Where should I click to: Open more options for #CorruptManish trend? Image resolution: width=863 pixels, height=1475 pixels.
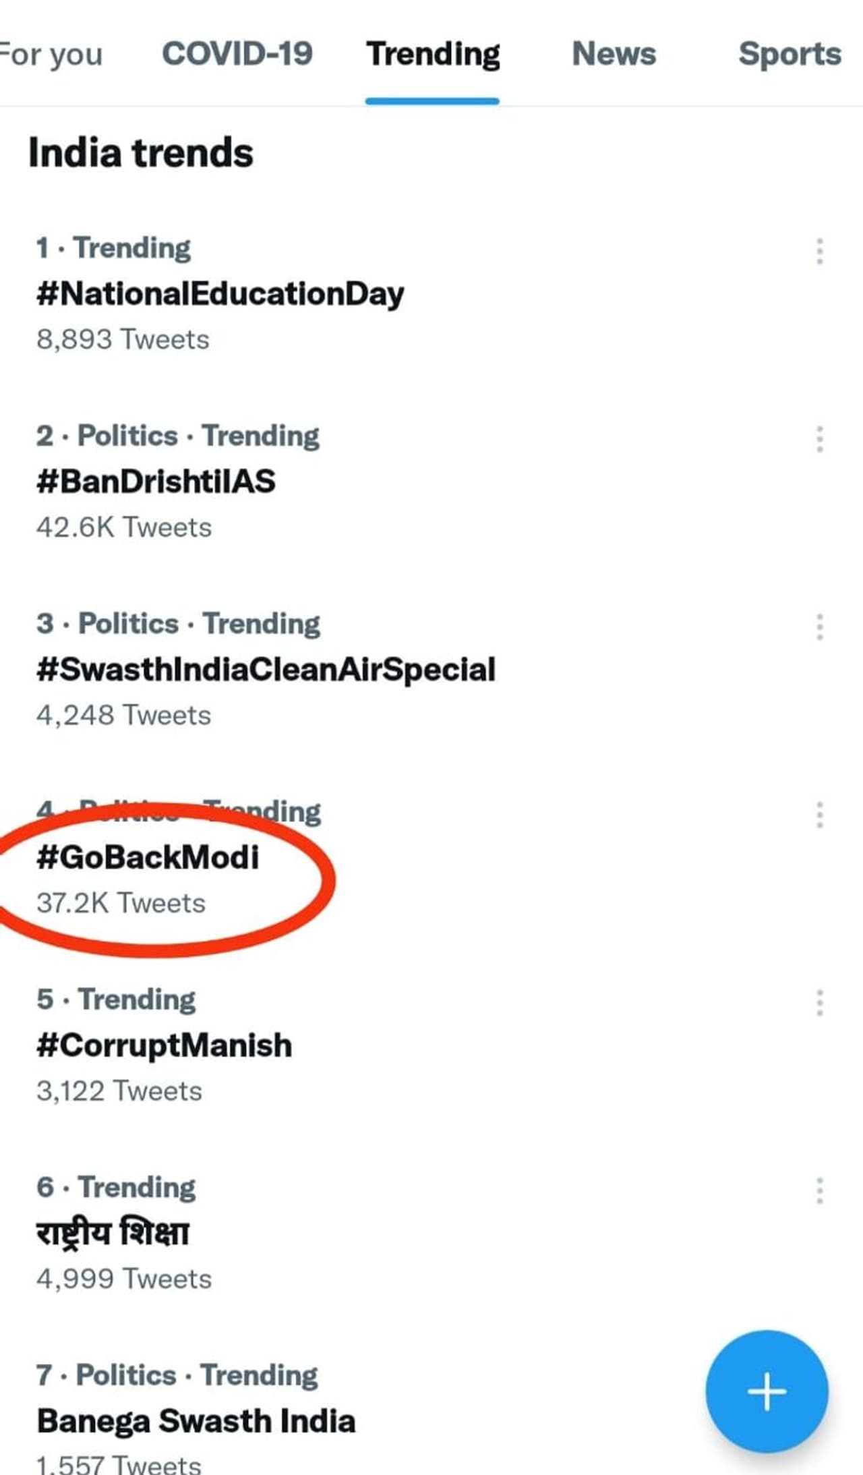[x=819, y=1003]
